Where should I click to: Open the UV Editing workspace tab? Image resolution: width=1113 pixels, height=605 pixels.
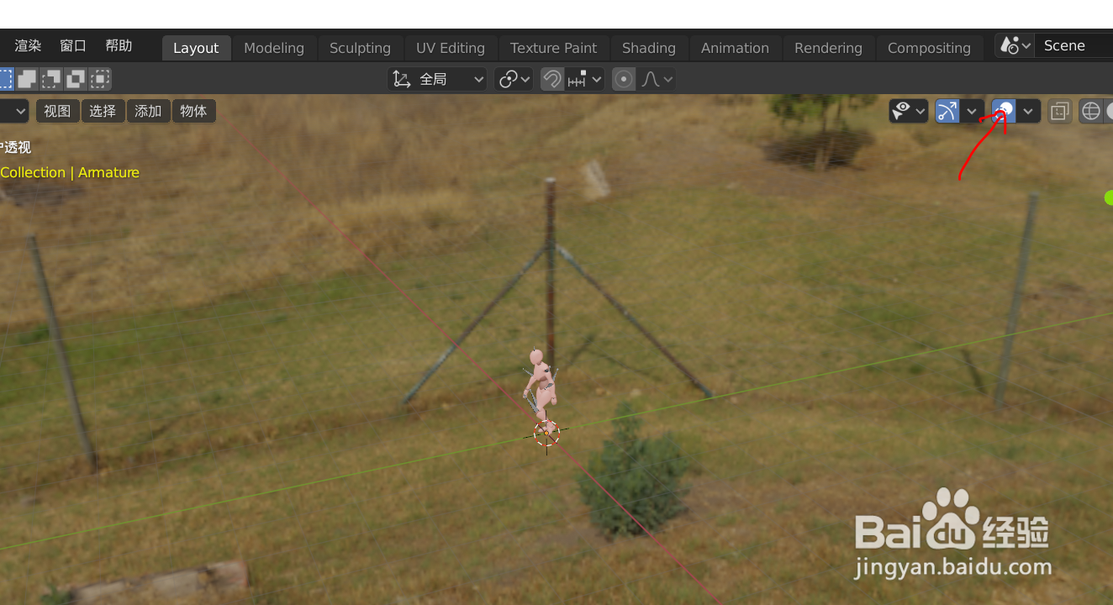pos(451,48)
